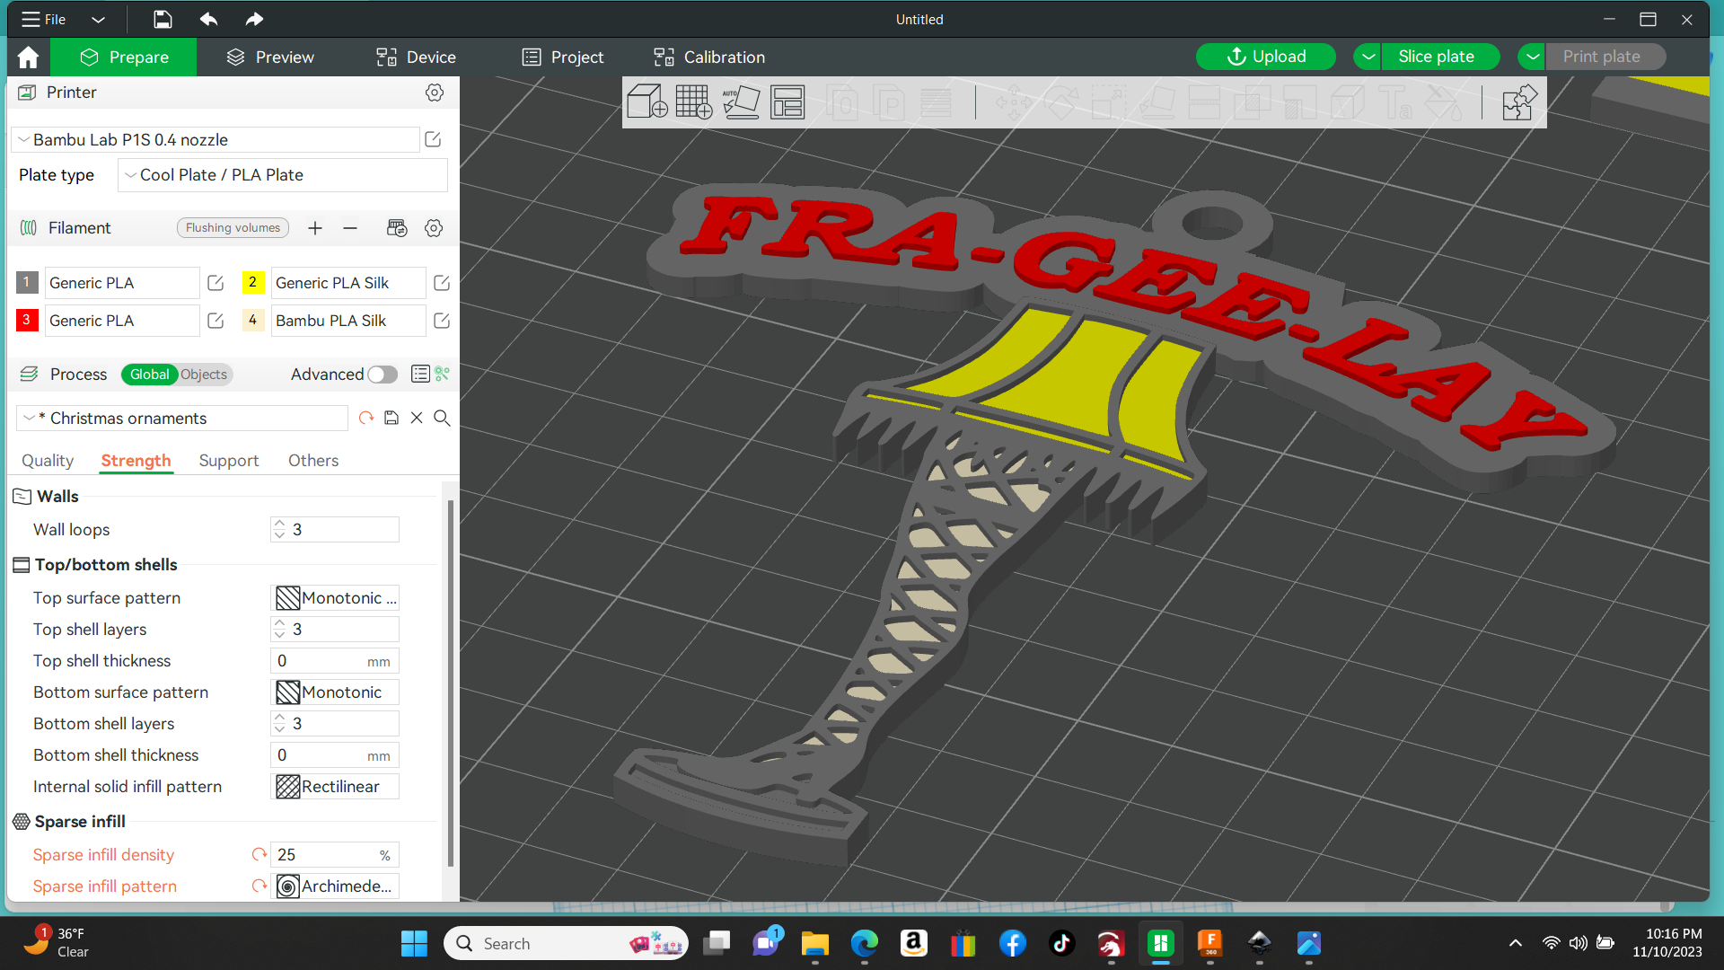Open process settings list icon
Image resolution: width=1724 pixels, height=970 pixels.
click(420, 375)
